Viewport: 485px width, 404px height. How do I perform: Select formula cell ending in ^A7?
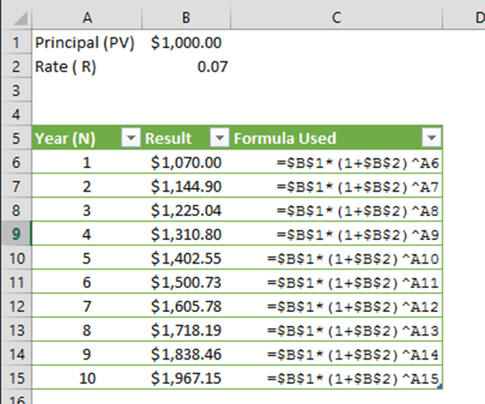[x=336, y=186]
